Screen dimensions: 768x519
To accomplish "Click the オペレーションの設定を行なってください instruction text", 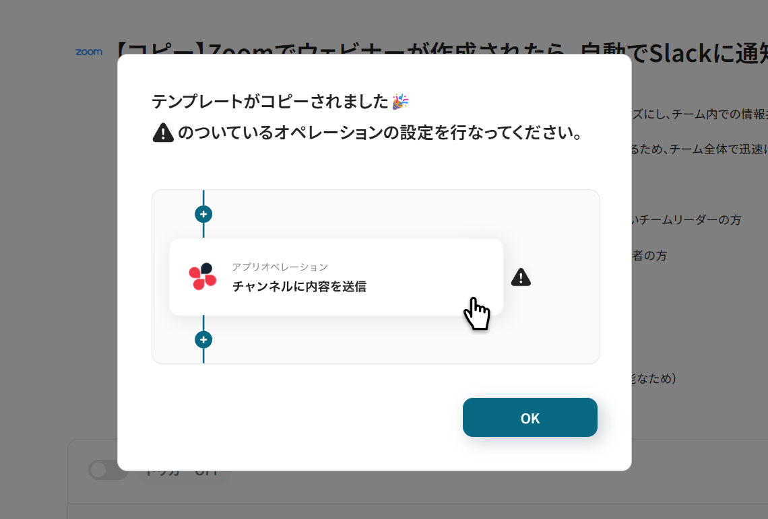I will (380, 133).
